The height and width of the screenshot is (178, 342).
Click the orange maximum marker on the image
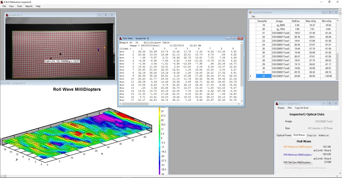coord(104,47)
